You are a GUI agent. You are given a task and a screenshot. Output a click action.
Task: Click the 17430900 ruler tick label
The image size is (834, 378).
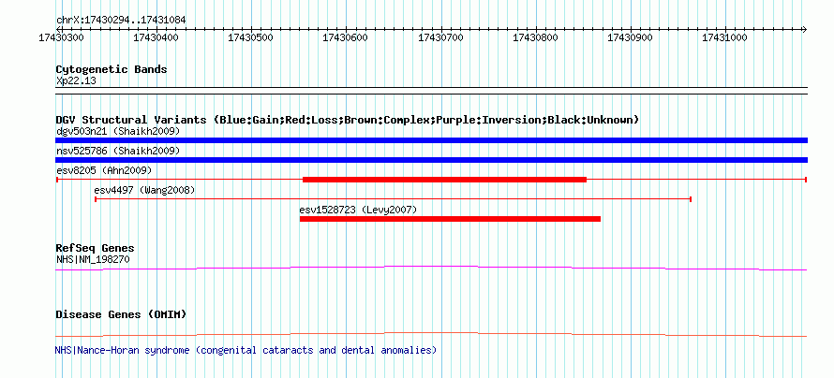pyautogui.click(x=630, y=37)
